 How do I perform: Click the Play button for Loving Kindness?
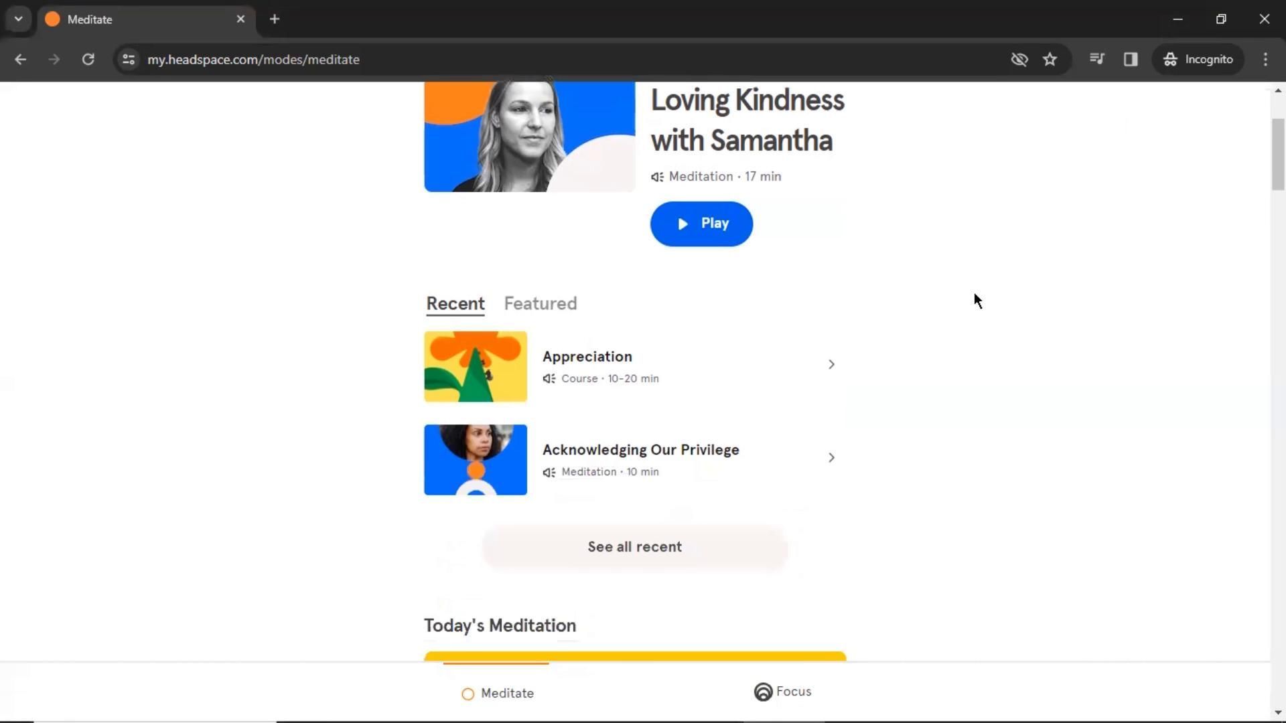[x=701, y=224]
